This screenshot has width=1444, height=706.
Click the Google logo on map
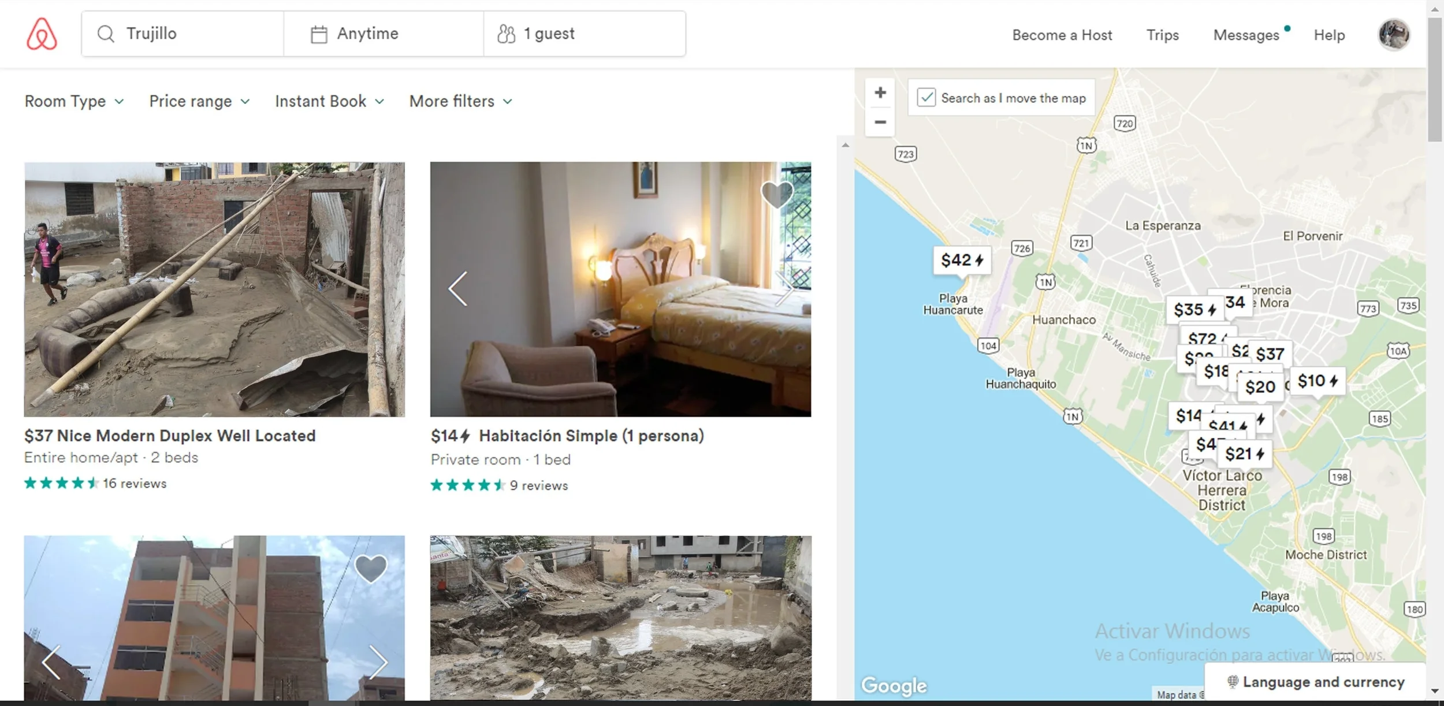894,686
